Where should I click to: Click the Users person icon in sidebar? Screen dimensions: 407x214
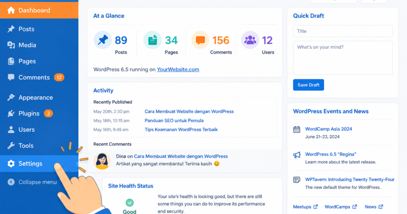(x=11, y=129)
